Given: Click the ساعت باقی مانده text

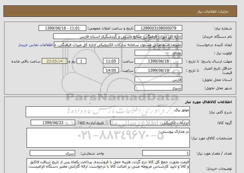Looking at the screenshot, I should pyautogui.click(x=26, y=61).
